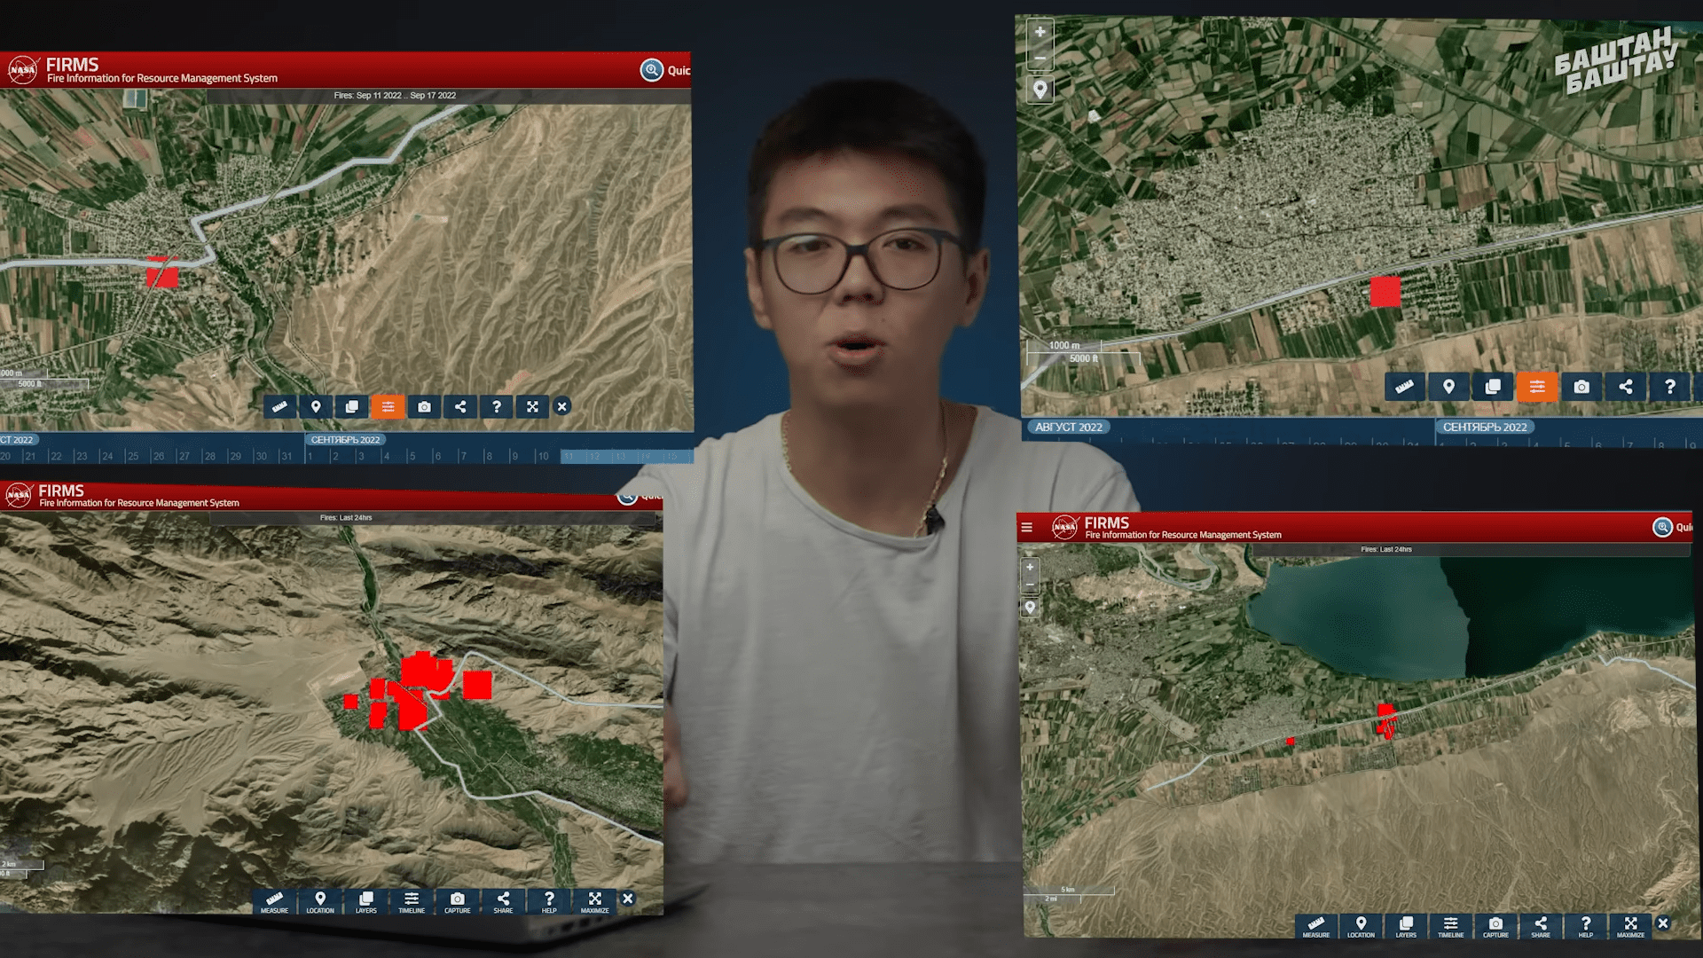
Task: Zoom out on bottom-right lake map
Action: 1030,585
